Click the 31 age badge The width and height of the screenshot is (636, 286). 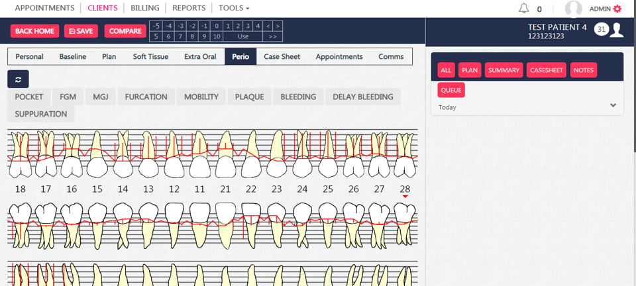602,29
